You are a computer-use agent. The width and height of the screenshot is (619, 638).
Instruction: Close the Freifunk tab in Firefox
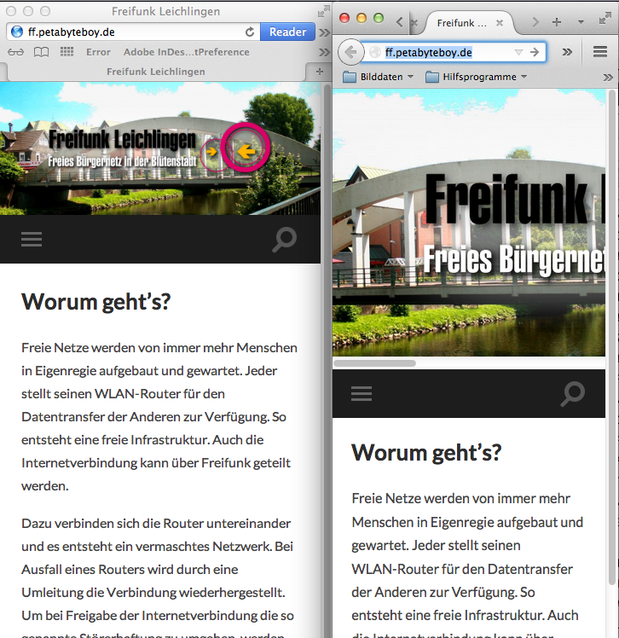[x=500, y=23]
